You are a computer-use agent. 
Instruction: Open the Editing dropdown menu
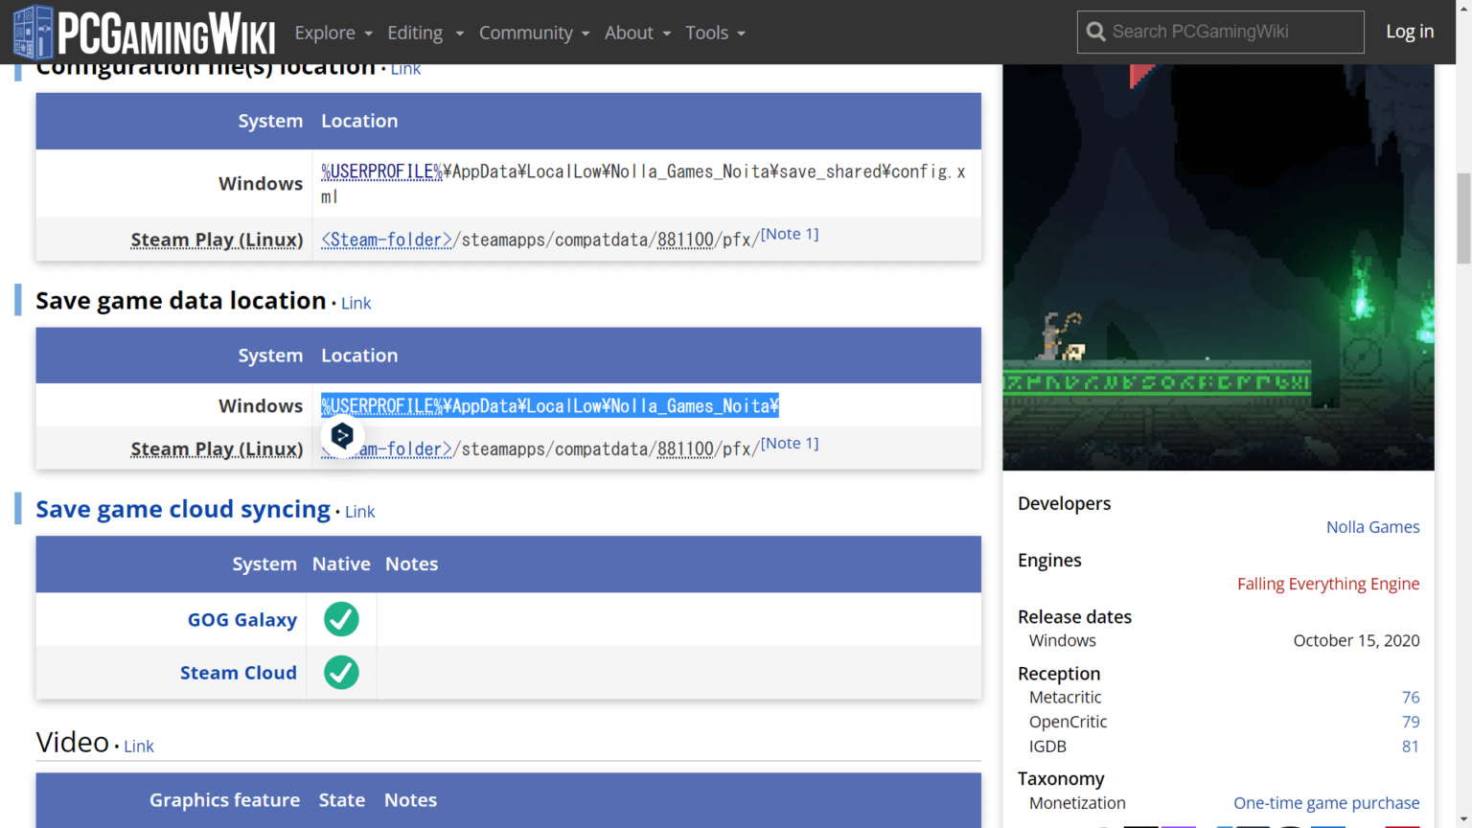tap(425, 33)
